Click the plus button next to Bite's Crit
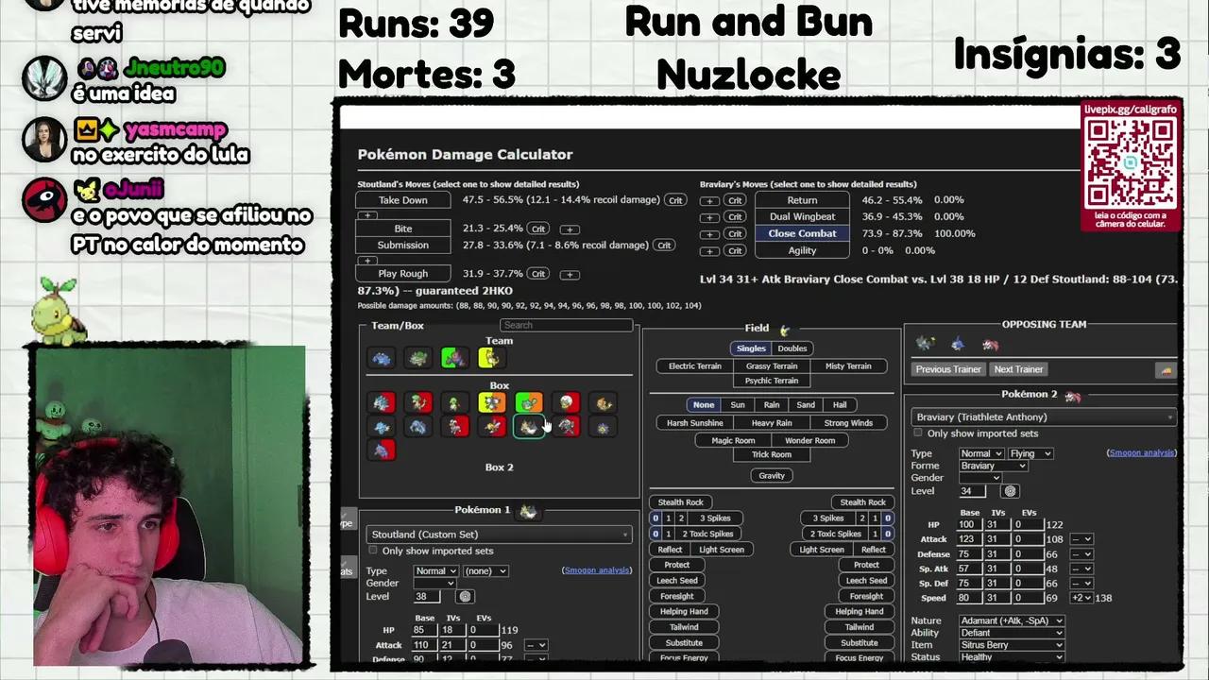This screenshot has height=680, width=1209. 569,229
